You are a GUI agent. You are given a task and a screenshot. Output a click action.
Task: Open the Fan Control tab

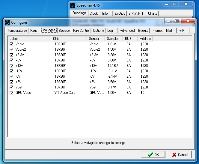[x=81, y=31]
